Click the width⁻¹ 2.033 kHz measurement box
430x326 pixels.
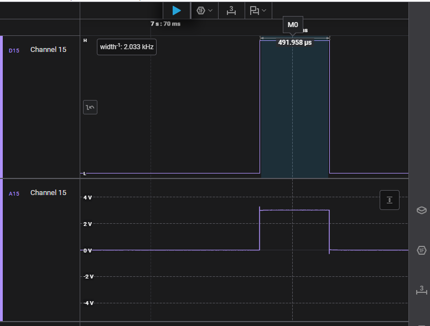pos(127,47)
